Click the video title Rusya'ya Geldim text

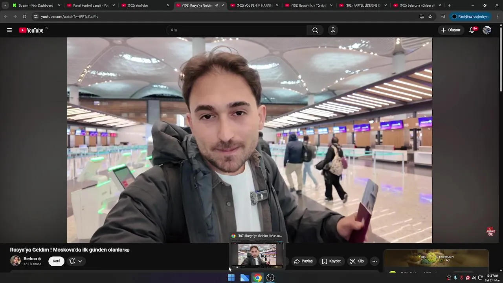pos(70,250)
